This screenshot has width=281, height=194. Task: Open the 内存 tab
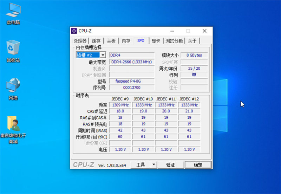tap(126, 41)
